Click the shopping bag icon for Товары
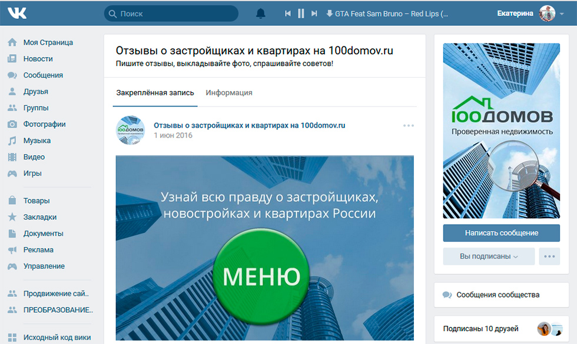This screenshot has height=344, width=577. click(x=12, y=201)
